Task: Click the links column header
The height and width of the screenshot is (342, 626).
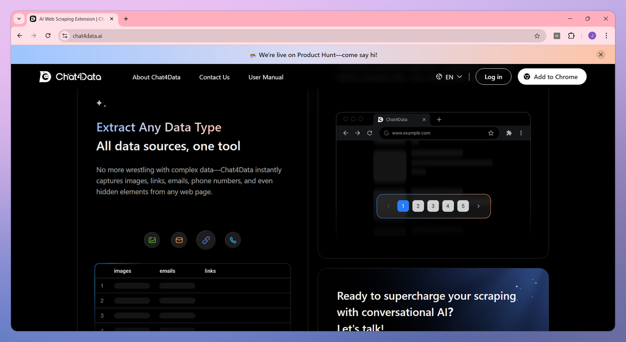Action: click(210, 271)
